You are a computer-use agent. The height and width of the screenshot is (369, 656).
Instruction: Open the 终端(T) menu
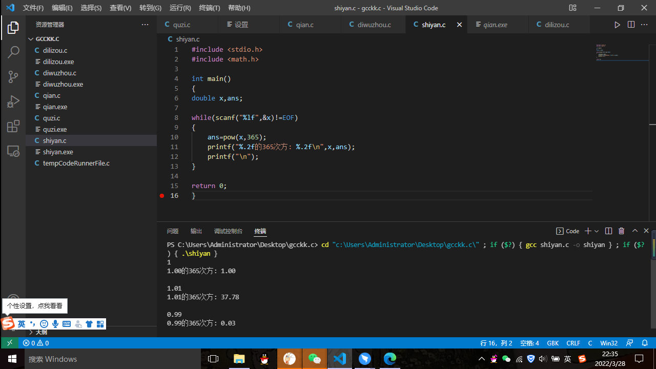tap(209, 8)
